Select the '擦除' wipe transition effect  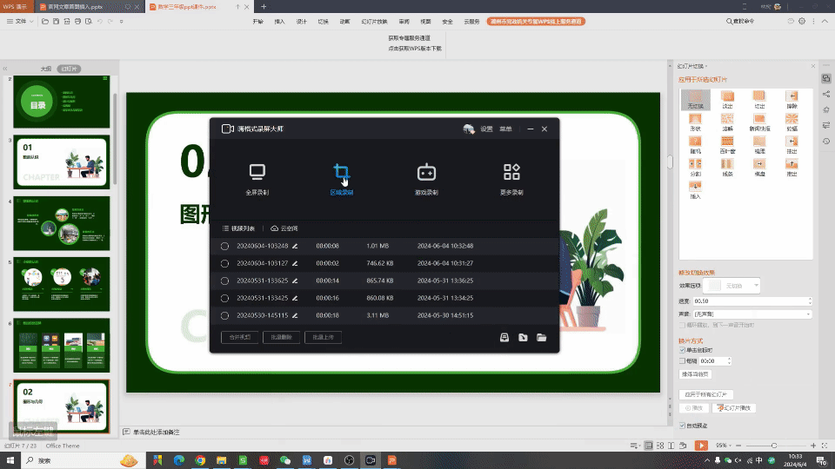tap(792, 99)
